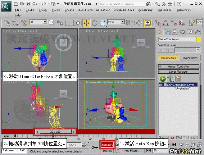The image size is (204, 155).
Task: Switch to Motion command panel tab
Action: [x=183, y=32]
